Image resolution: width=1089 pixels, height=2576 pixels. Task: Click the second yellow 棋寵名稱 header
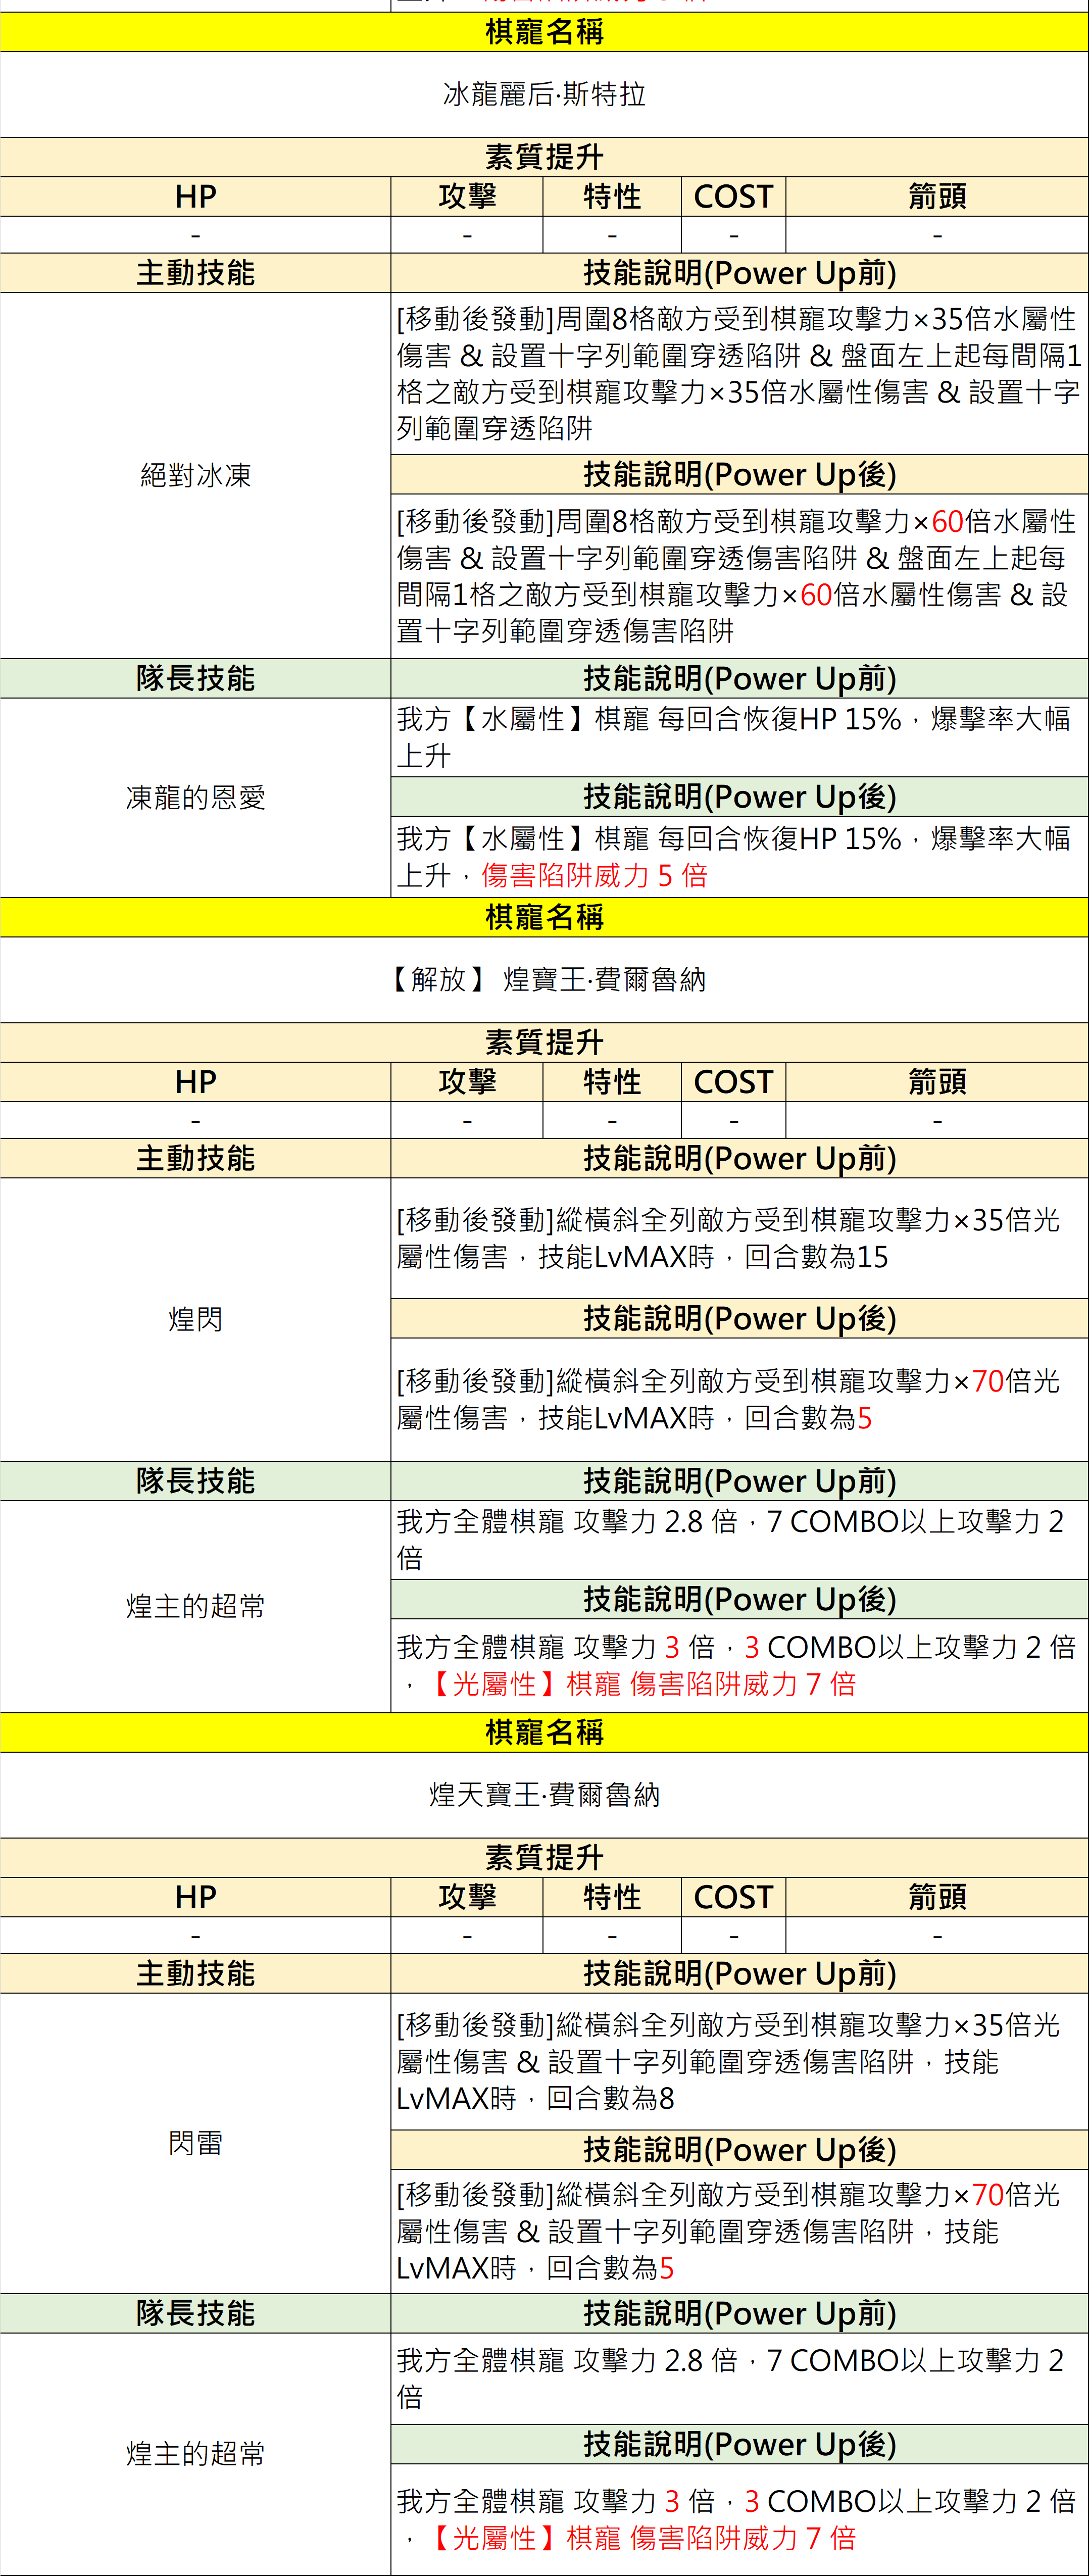[544, 917]
